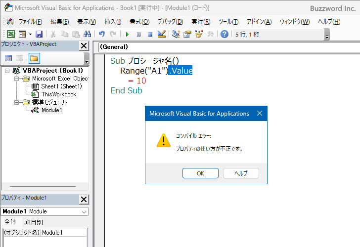Select 標準モジュール folder item
Image resolution: width=360 pixels, height=247 pixels.
(49, 102)
